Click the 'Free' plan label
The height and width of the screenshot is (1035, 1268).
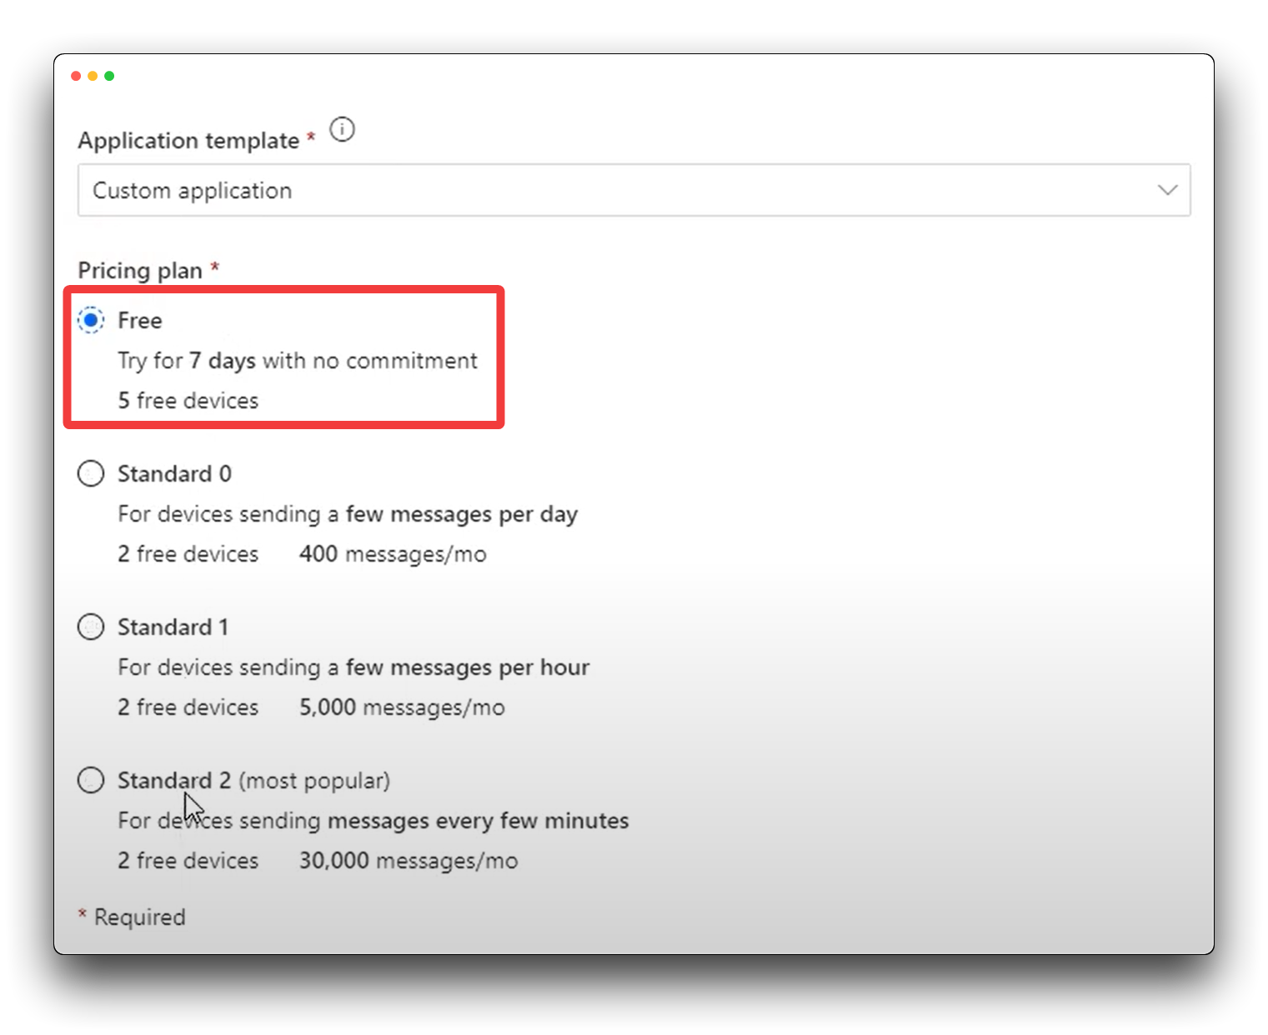coord(140,320)
